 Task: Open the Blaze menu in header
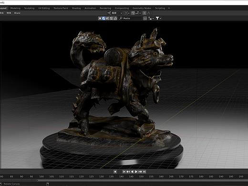click(17, 13)
